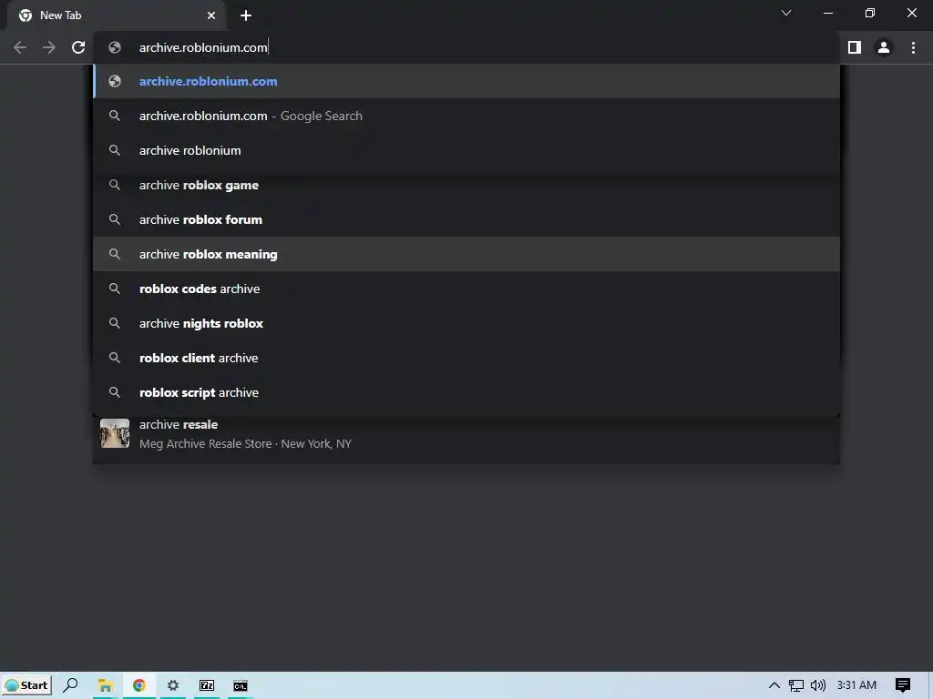The height and width of the screenshot is (699, 933).
Task: Click the archive resale store thumbnail
Action: pos(115,433)
